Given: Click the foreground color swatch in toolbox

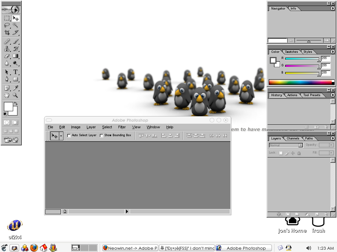Looking at the screenshot, I should [8, 107].
